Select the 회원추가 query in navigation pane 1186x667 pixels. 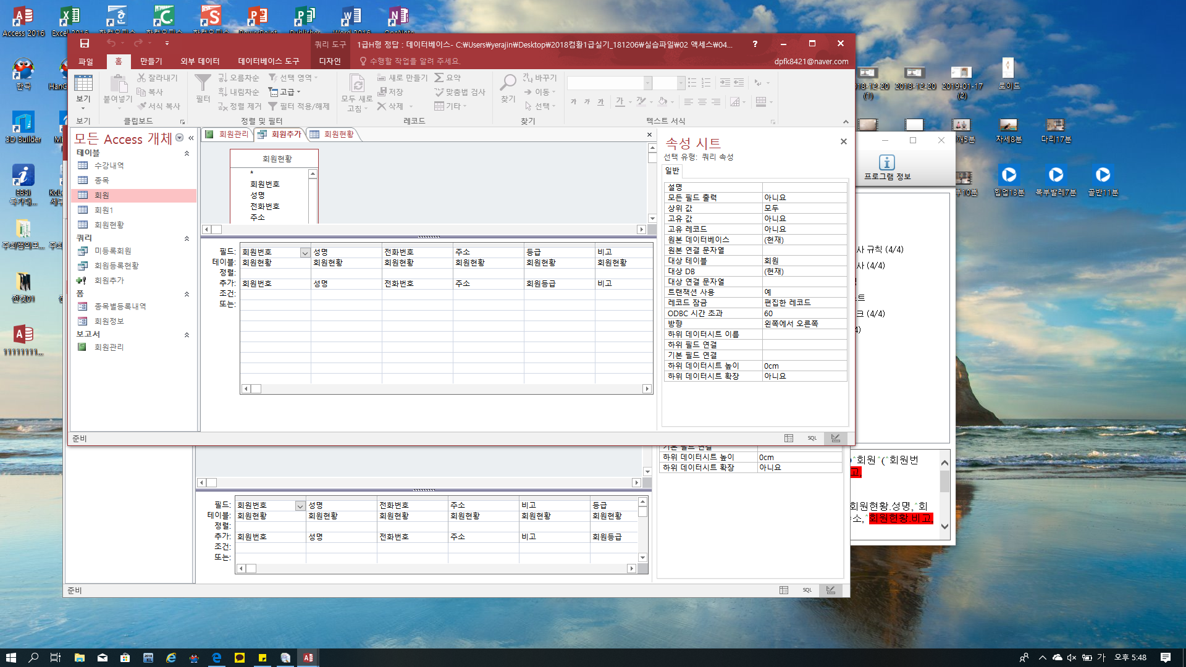[109, 280]
